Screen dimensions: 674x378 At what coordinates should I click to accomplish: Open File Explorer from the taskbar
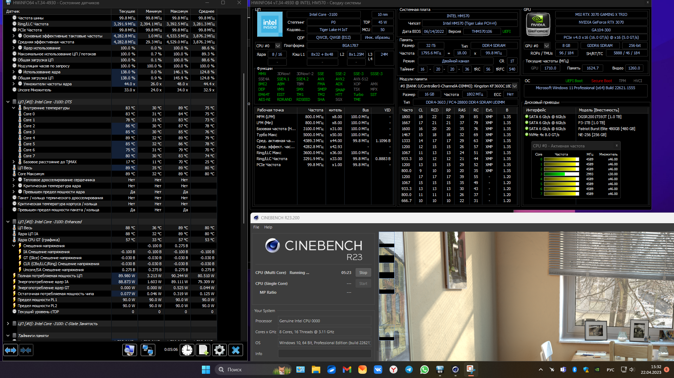pyautogui.click(x=316, y=370)
